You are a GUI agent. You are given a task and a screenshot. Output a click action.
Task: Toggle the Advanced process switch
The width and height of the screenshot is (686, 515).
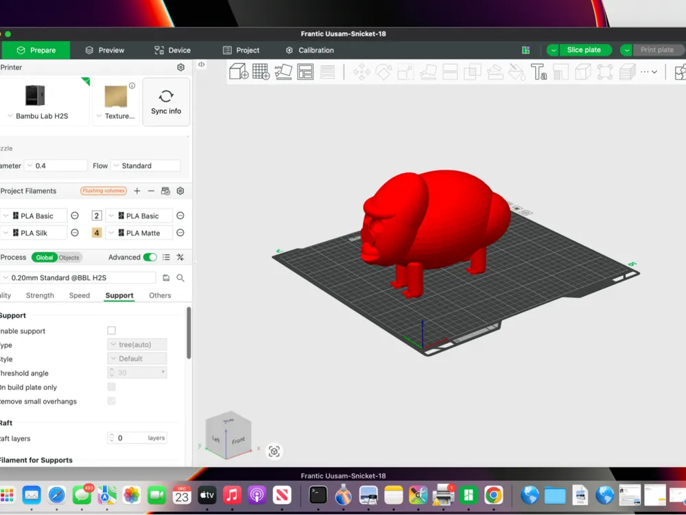[x=151, y=257]
